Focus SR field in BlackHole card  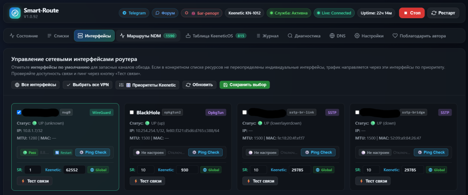146,170
